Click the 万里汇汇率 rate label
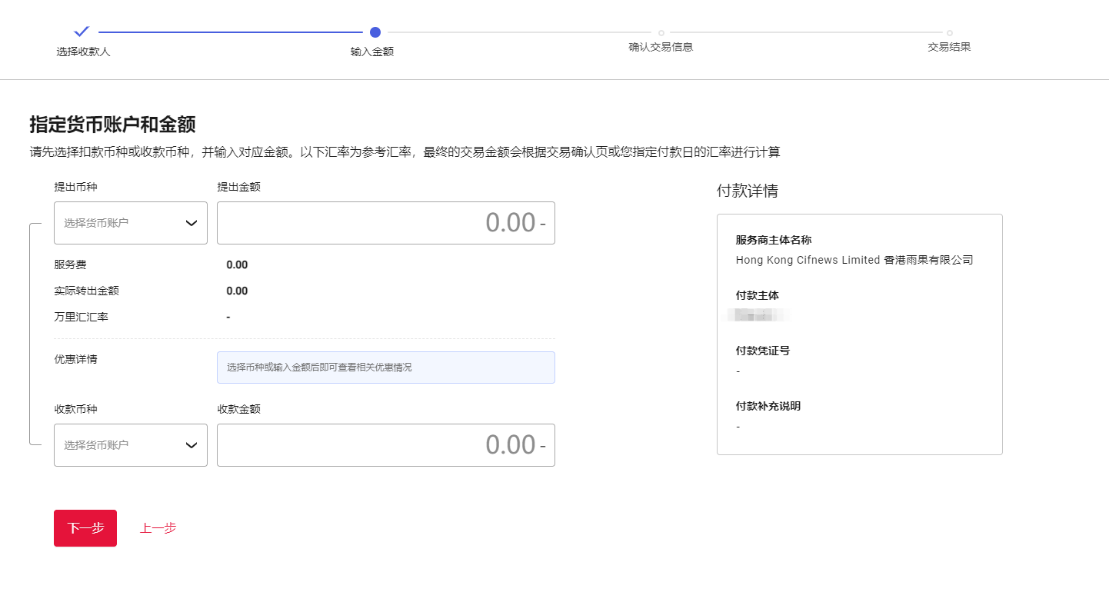Screen dimensions: 1109x602 (81, 317)
